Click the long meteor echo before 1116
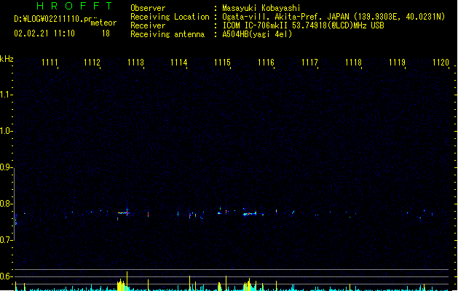 tap(250, 214)
